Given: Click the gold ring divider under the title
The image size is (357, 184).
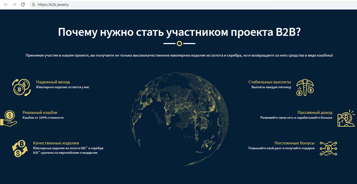Looking at the screenshot, I should [x=179, y=44].
